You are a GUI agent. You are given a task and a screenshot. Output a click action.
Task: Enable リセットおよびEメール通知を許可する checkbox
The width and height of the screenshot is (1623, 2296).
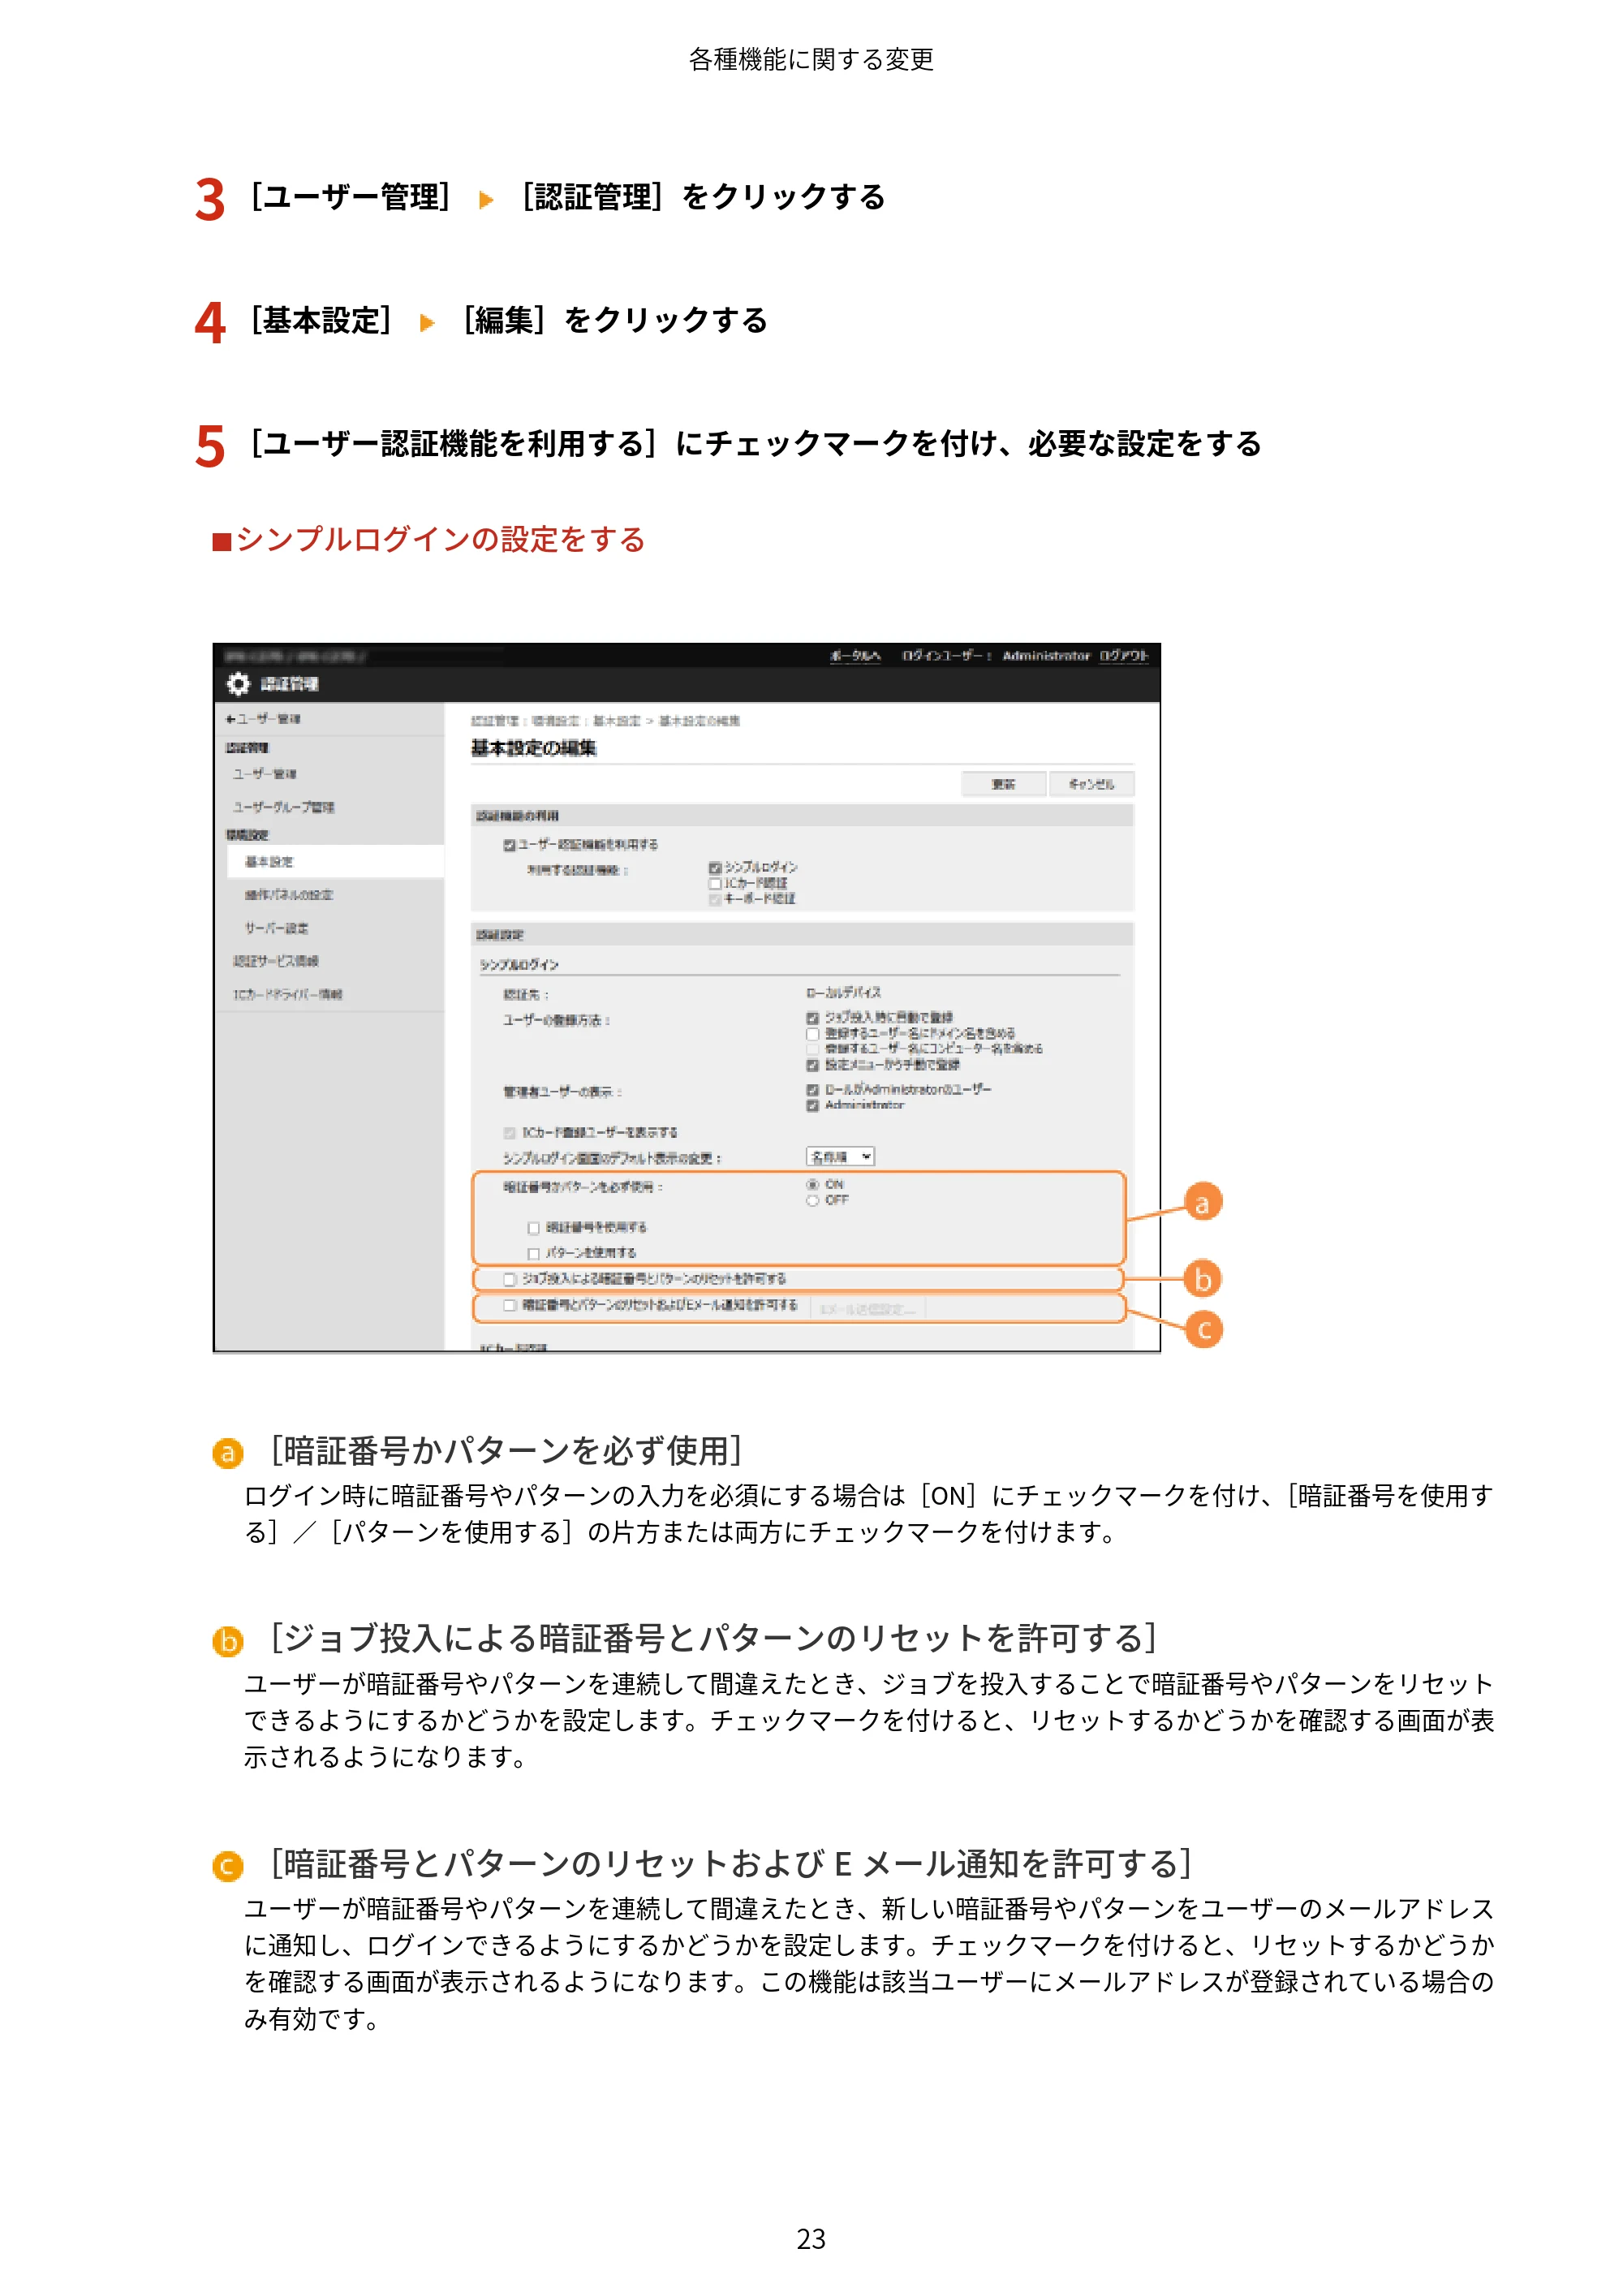(510, 1306)
